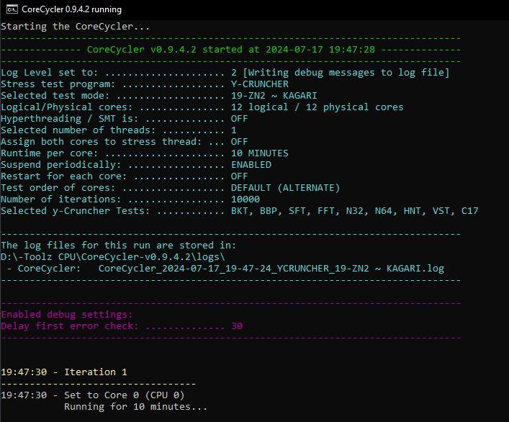
Task: Click OFF value for Restart for each core
Action: click(239, 176)
